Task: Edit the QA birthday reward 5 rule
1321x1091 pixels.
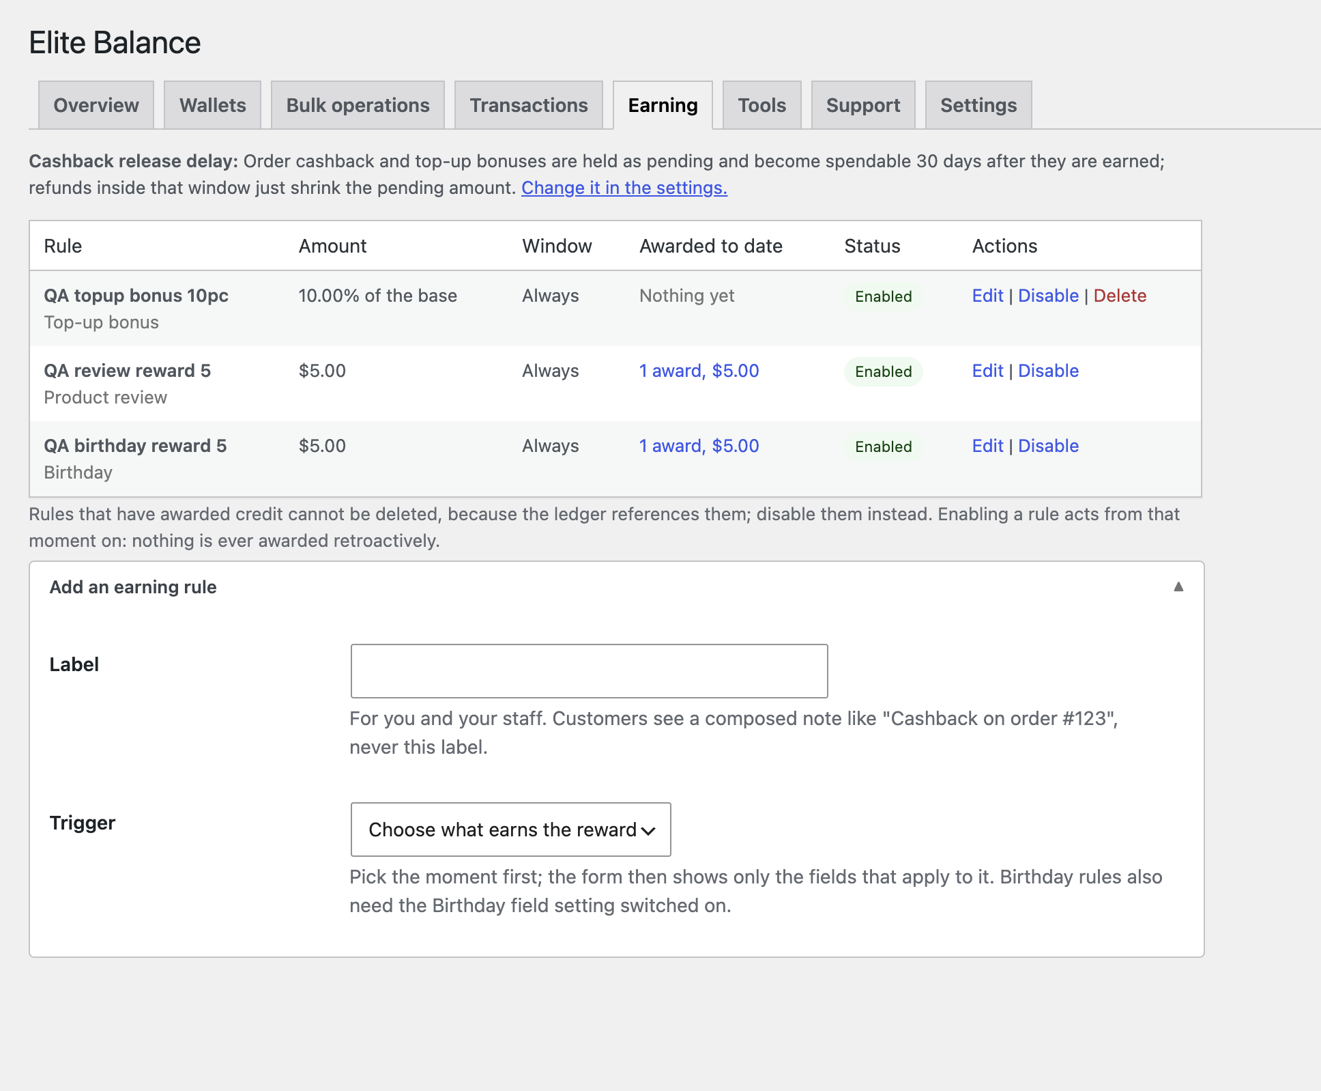Action: pyautogui.click(x=987, y=446)
